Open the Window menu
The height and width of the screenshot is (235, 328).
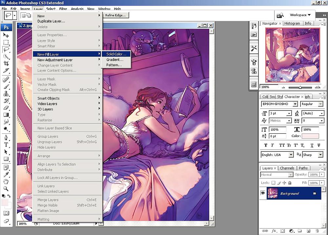click(104, 9)
